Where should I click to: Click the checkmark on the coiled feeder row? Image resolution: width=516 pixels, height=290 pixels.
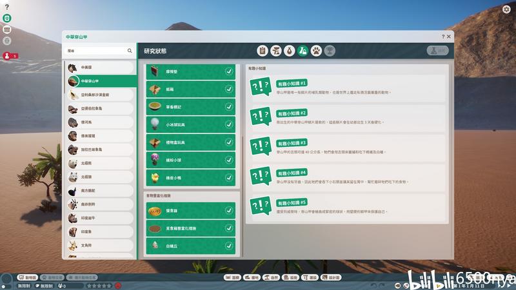pos(229,210)
